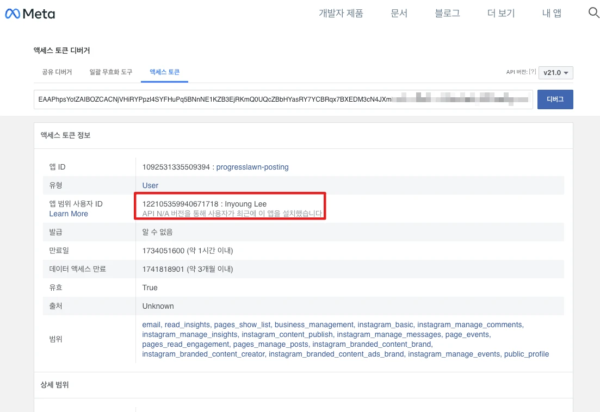Viewport: 600px width, 412px height.
Task: Click the "API 버전:" label text
Action: pyautogui.click(x=517, y=72)
